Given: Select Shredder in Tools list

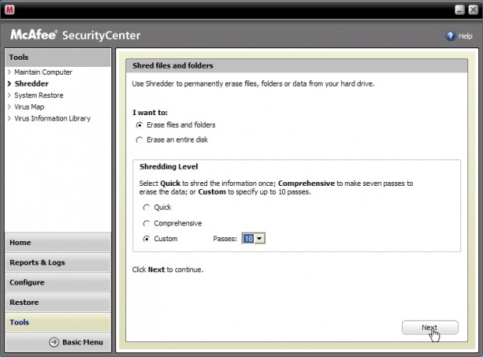Looking at the screenshot, I should 31,84.
